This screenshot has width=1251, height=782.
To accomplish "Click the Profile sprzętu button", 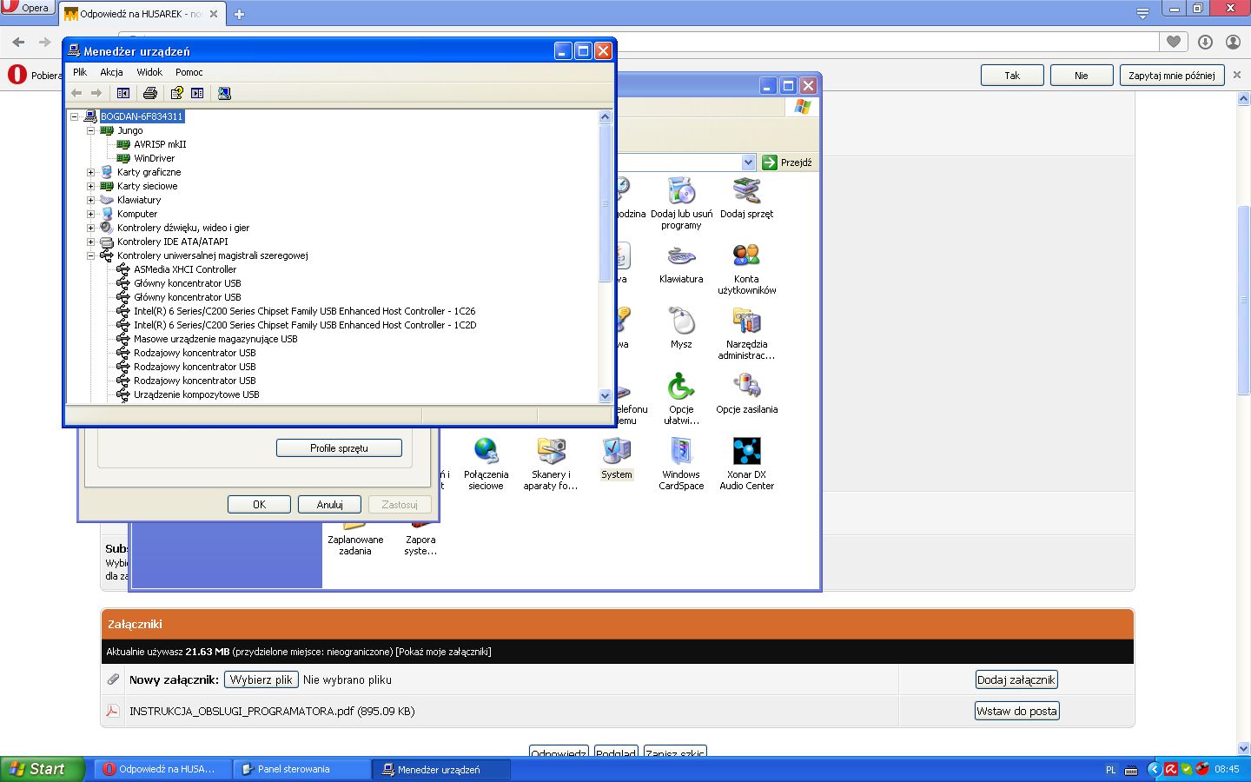I will [339, 448].
